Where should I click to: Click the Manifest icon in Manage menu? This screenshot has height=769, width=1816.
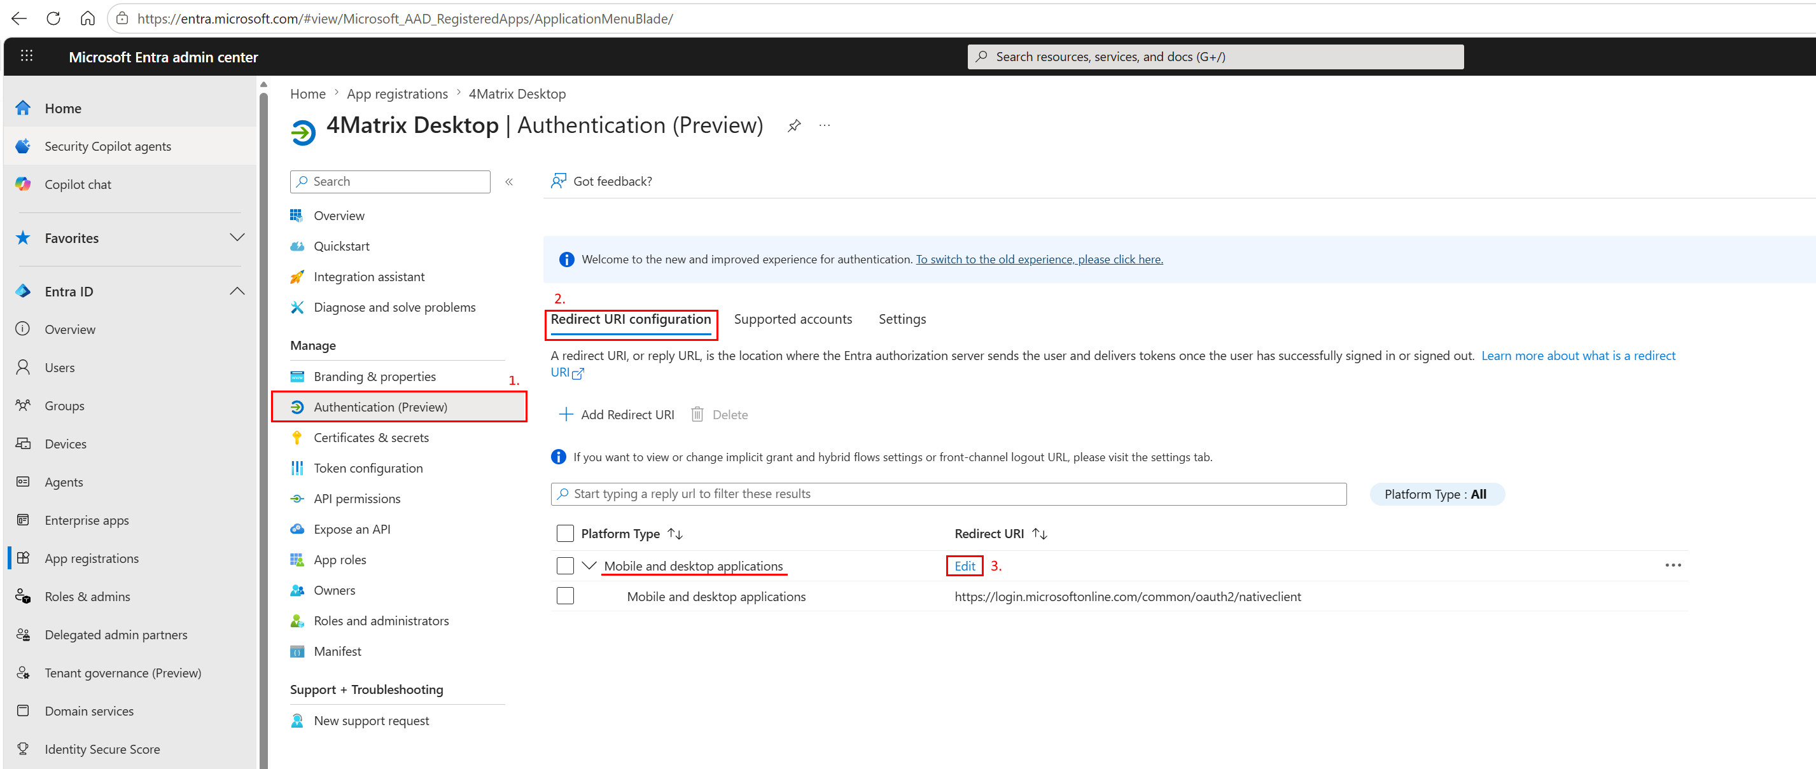click(298, 651)
